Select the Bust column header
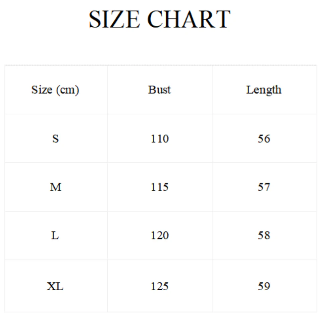Viewport: 319px width, 319px height. point(159,90)
